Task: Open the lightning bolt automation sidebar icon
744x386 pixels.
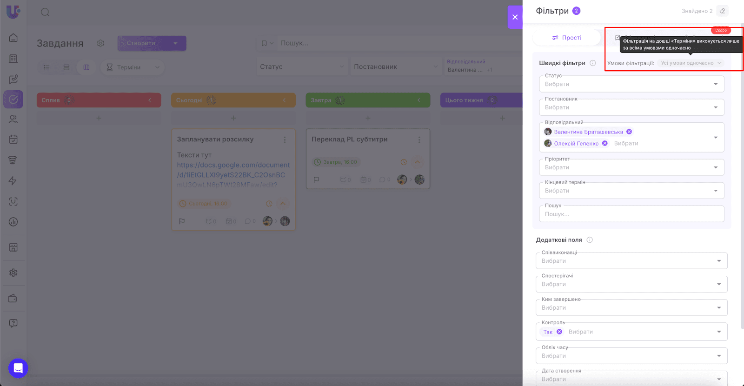Action: click(13, 181)
